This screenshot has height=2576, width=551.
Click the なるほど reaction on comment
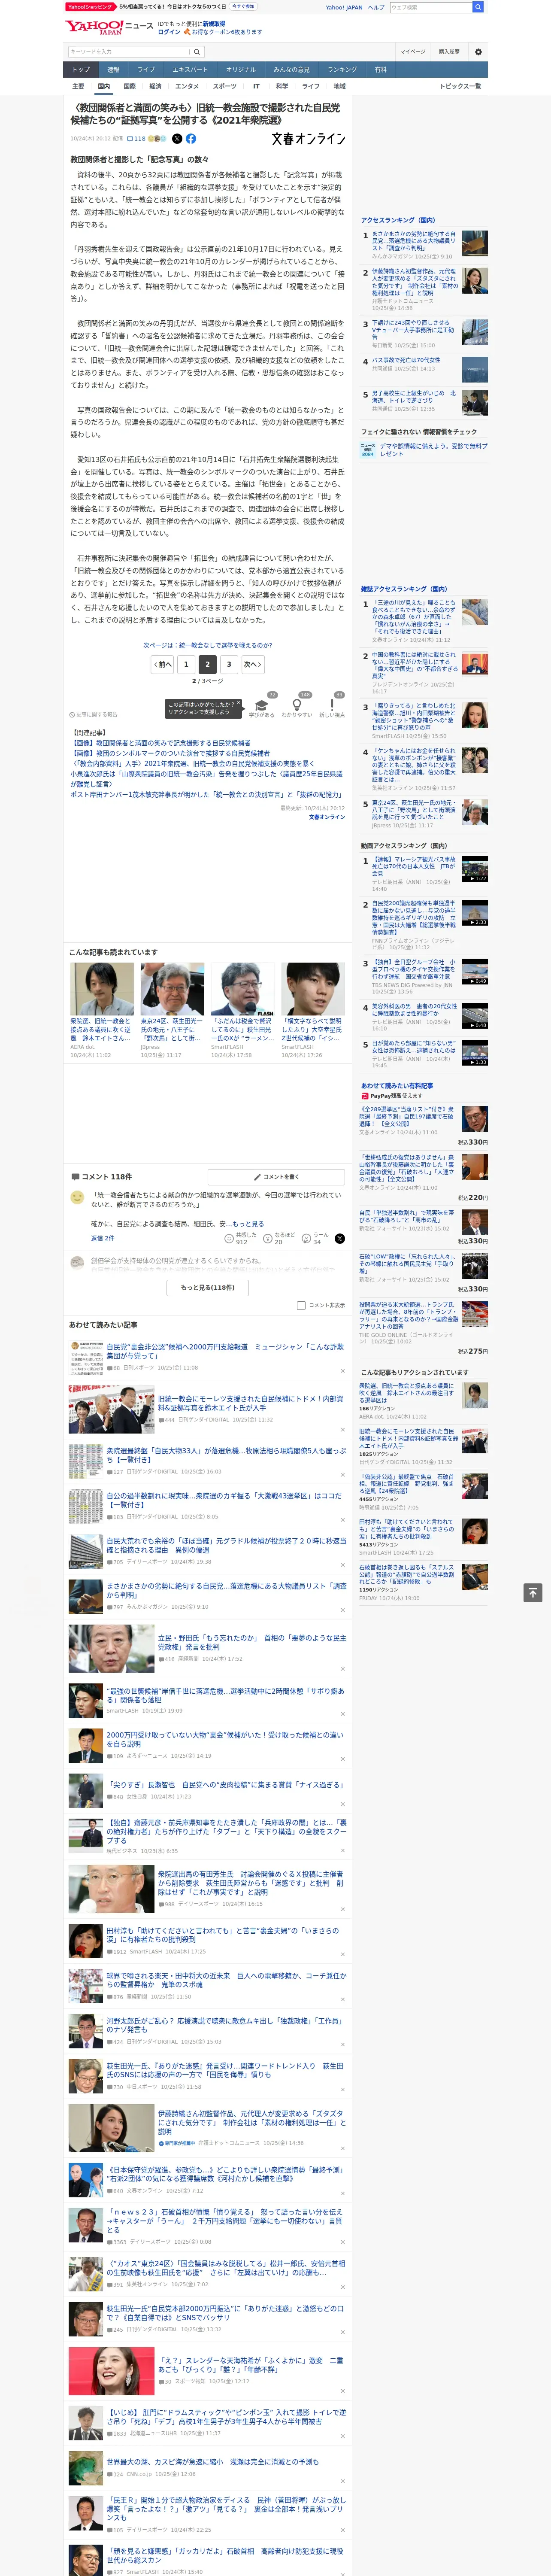(x=279, y=1238)
